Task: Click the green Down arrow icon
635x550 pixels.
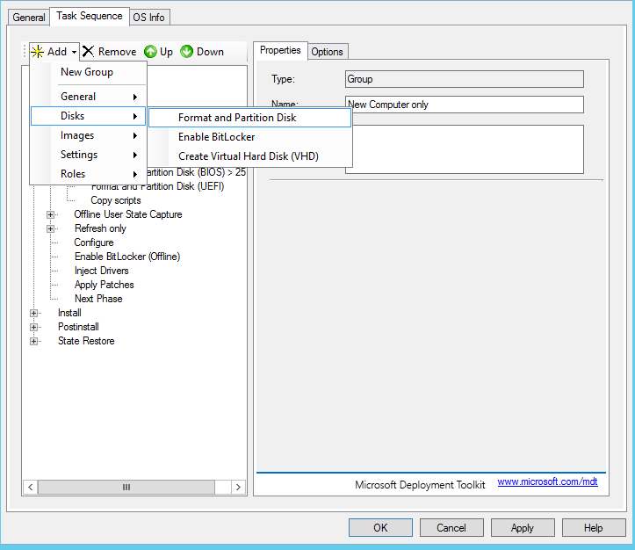Action: coord(187,52)
